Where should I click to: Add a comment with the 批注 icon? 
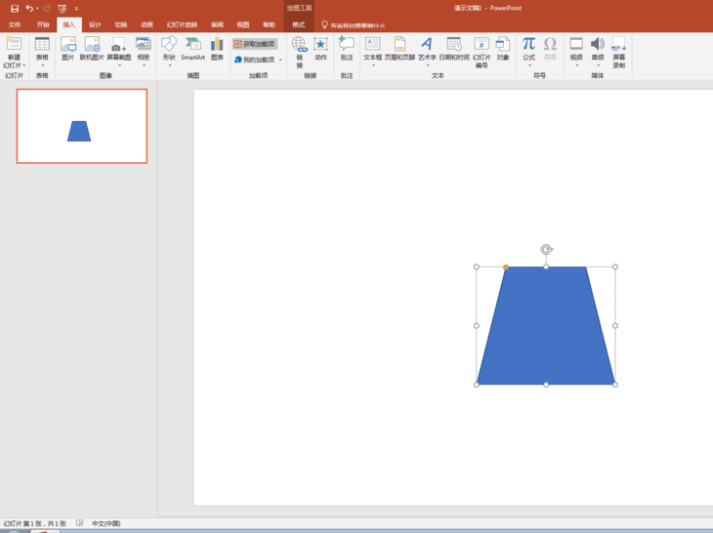[347, 45]
